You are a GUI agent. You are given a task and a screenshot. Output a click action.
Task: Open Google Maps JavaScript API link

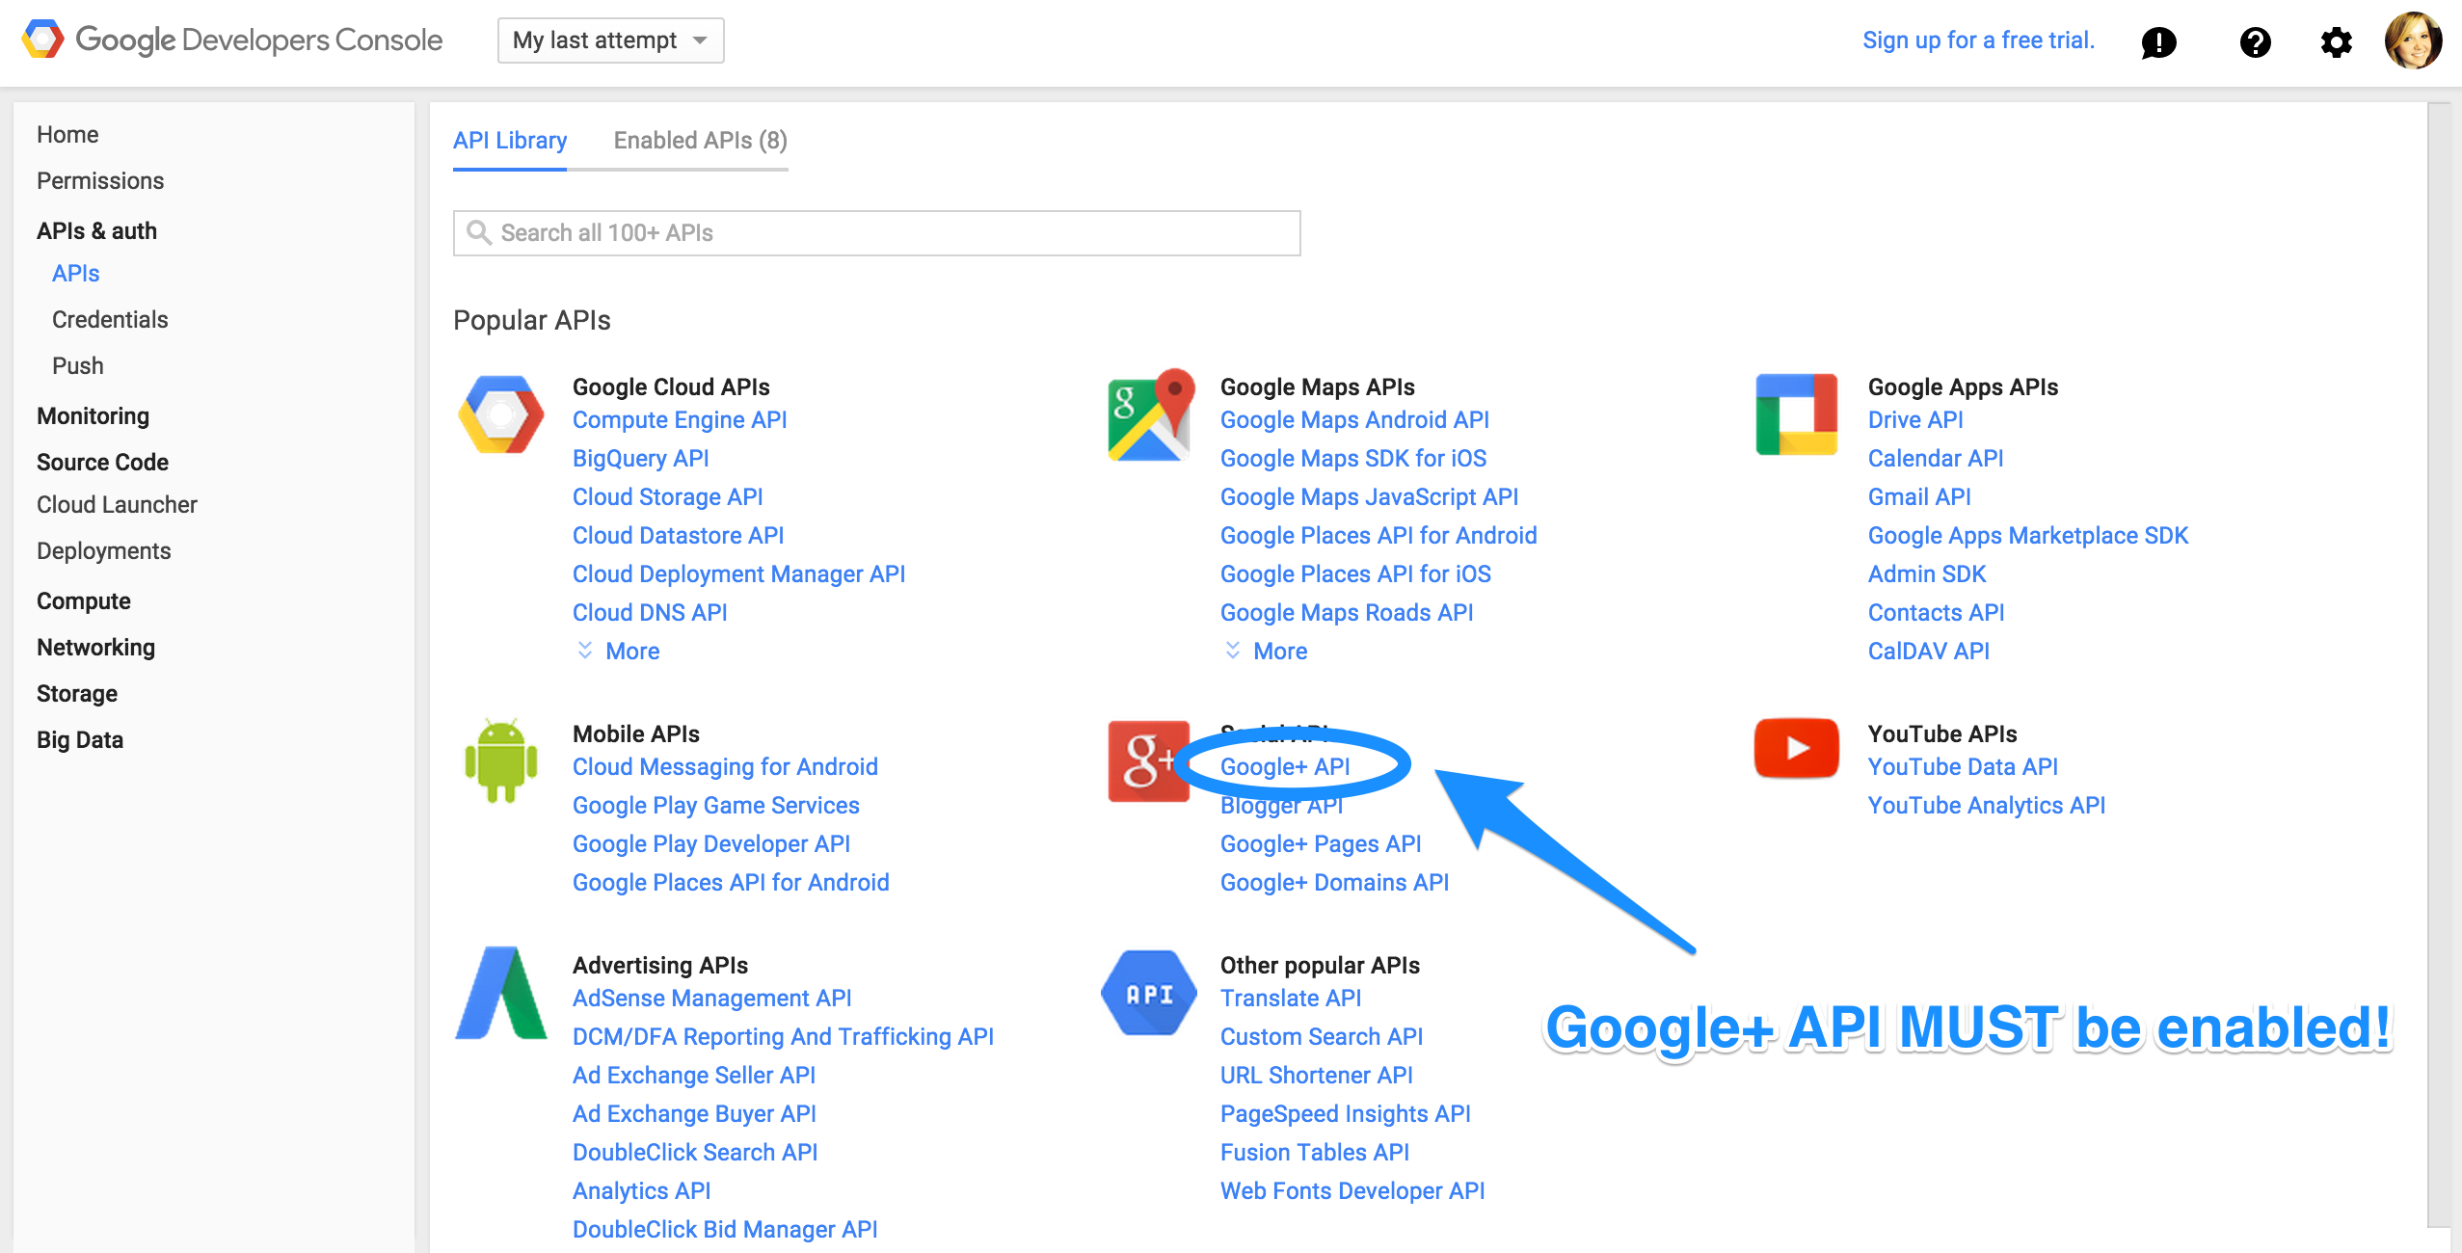coord(1369,496)
